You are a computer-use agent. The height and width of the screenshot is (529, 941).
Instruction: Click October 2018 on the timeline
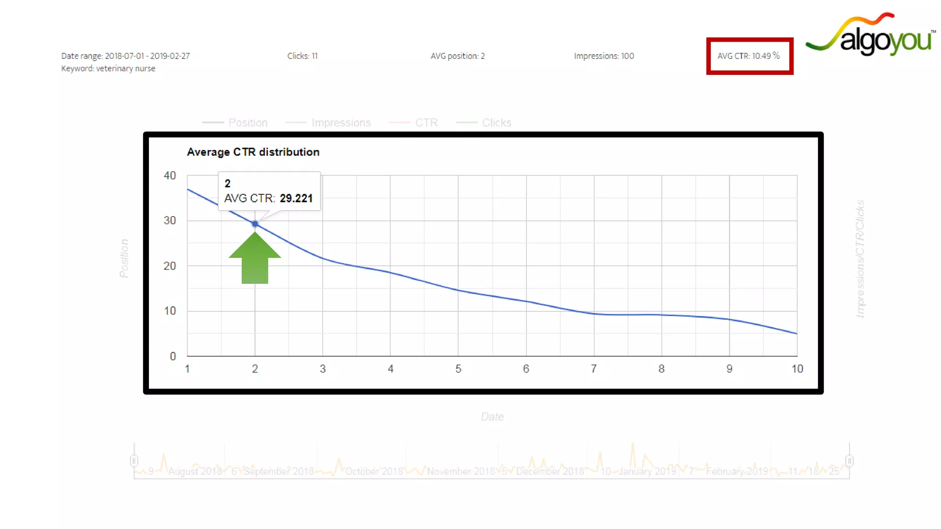click(374, 472)
